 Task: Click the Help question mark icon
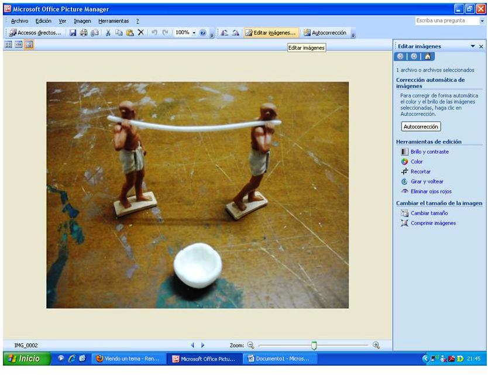click(x=202, y=33)
